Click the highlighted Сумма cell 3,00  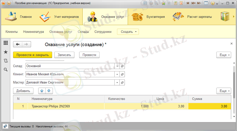click(x=209, y=106)
